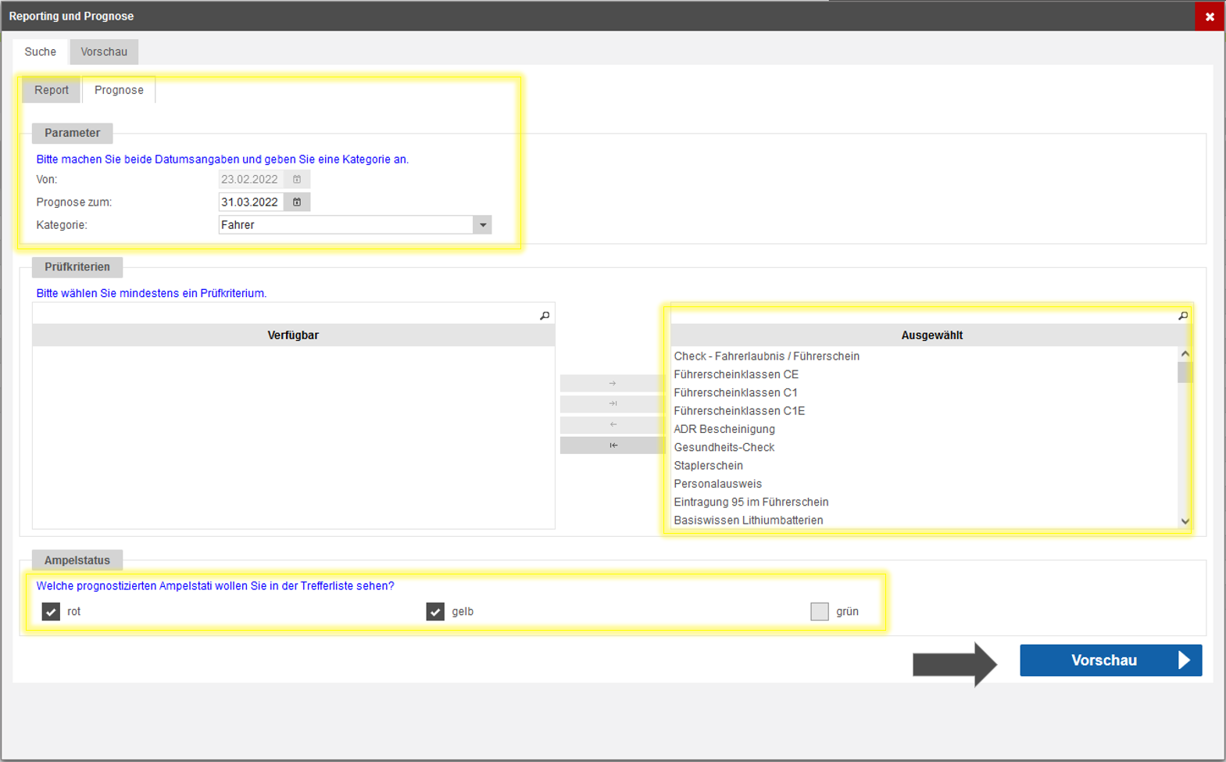Viewport: 1226px width, 762px height.
Task: Click the Verfügbar column header
Action: (293, 335)
